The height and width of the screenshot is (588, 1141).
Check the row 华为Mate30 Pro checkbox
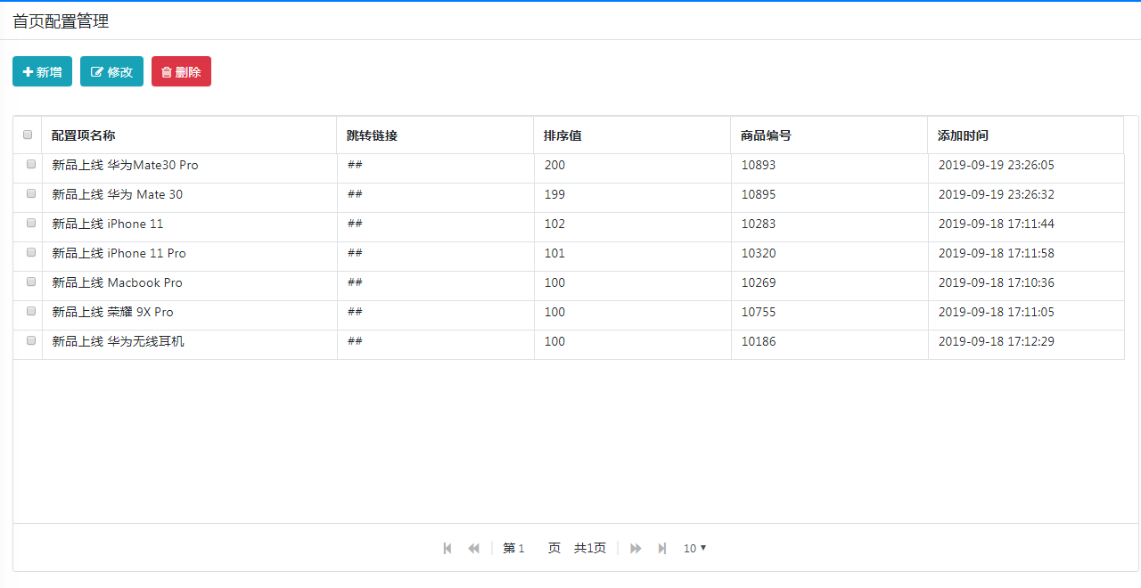[31, 164]
